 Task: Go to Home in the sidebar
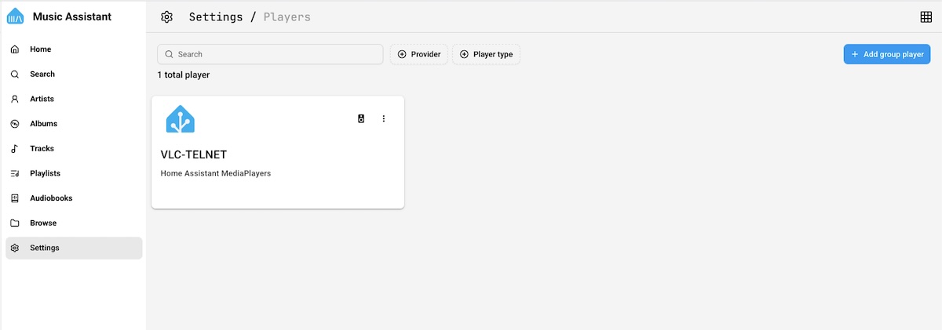(x=41, y=49)
